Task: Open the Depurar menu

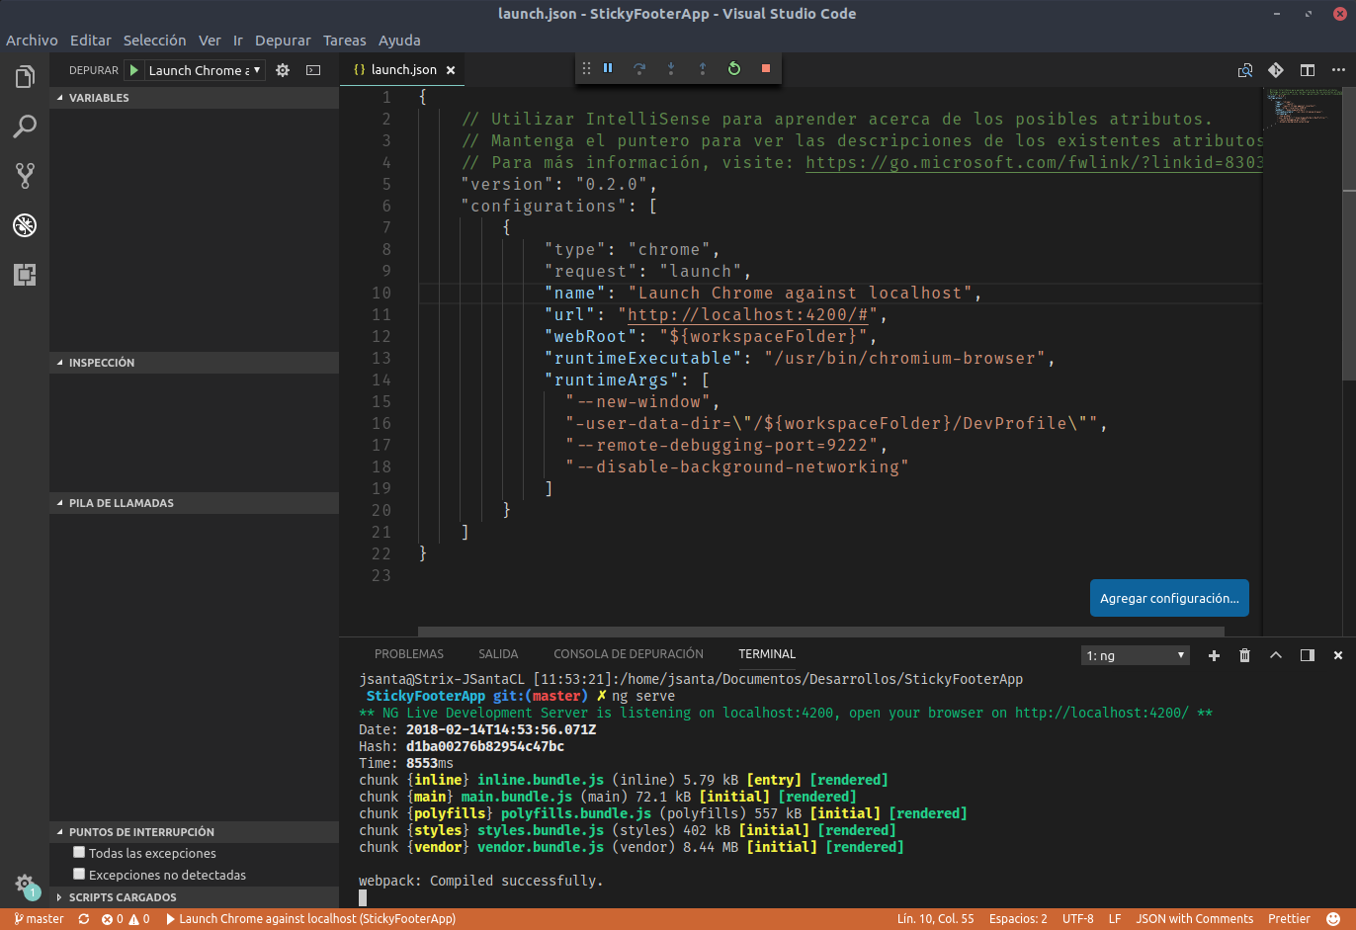Action: pos(283,41)
